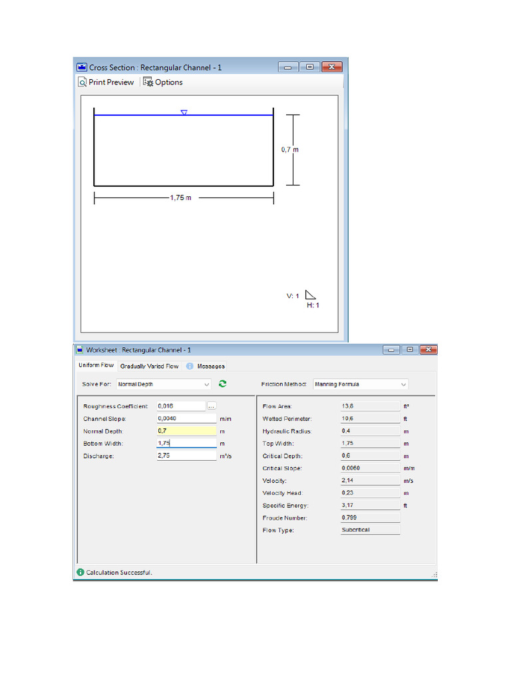Click the green recalculate refresh icon

(x=222, y=384)
